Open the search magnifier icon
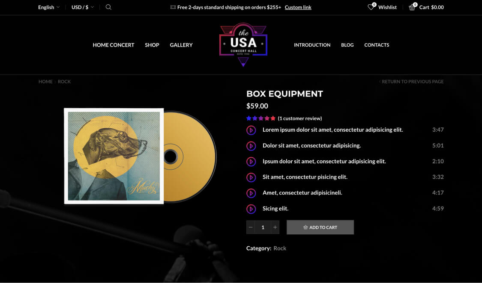Screen dimensions: 482x283 point(108,7)
